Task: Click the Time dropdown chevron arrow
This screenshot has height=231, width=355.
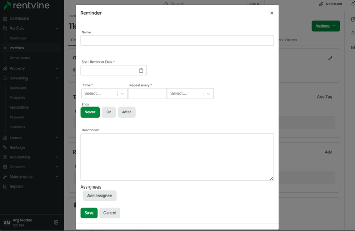Action: pos(122,94)
